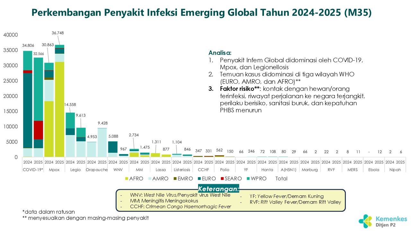This screenshot has width=411, height=231.
Task: Click the Nipah category axis label
Action: (395, 170)
